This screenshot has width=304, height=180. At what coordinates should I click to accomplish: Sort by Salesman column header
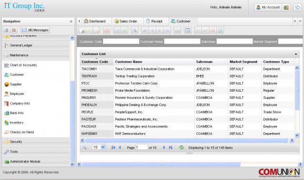tap(211, 62)
